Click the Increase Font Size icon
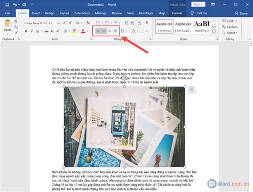The image size is (253, 192). point(65,23)
